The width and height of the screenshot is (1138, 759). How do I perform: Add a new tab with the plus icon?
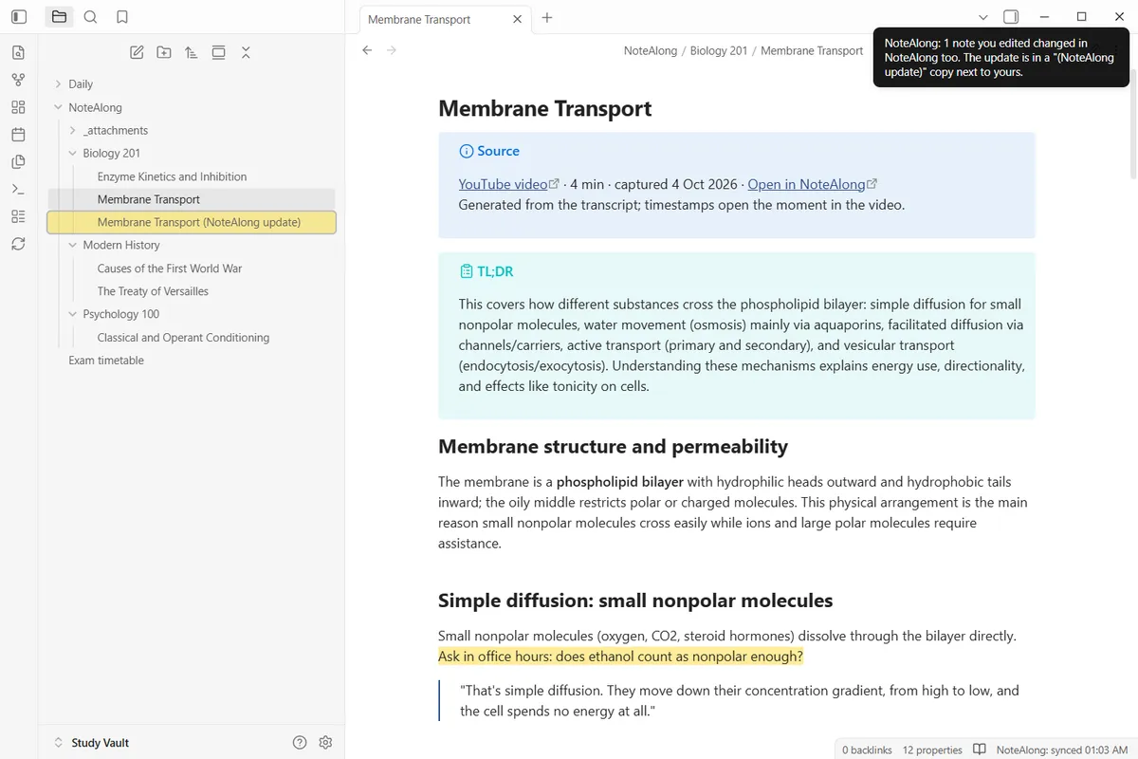coord(547,18)
